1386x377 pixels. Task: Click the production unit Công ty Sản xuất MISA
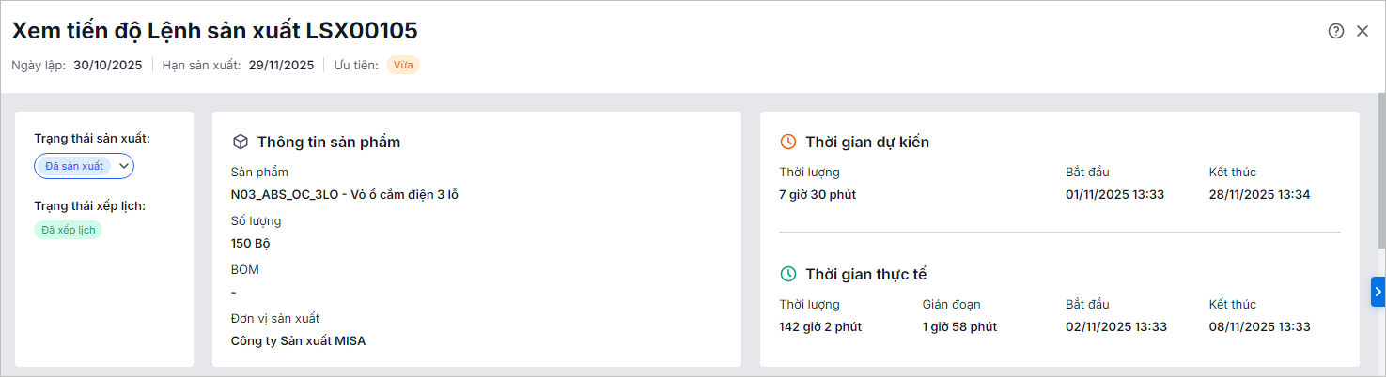(x=298, y=340)
